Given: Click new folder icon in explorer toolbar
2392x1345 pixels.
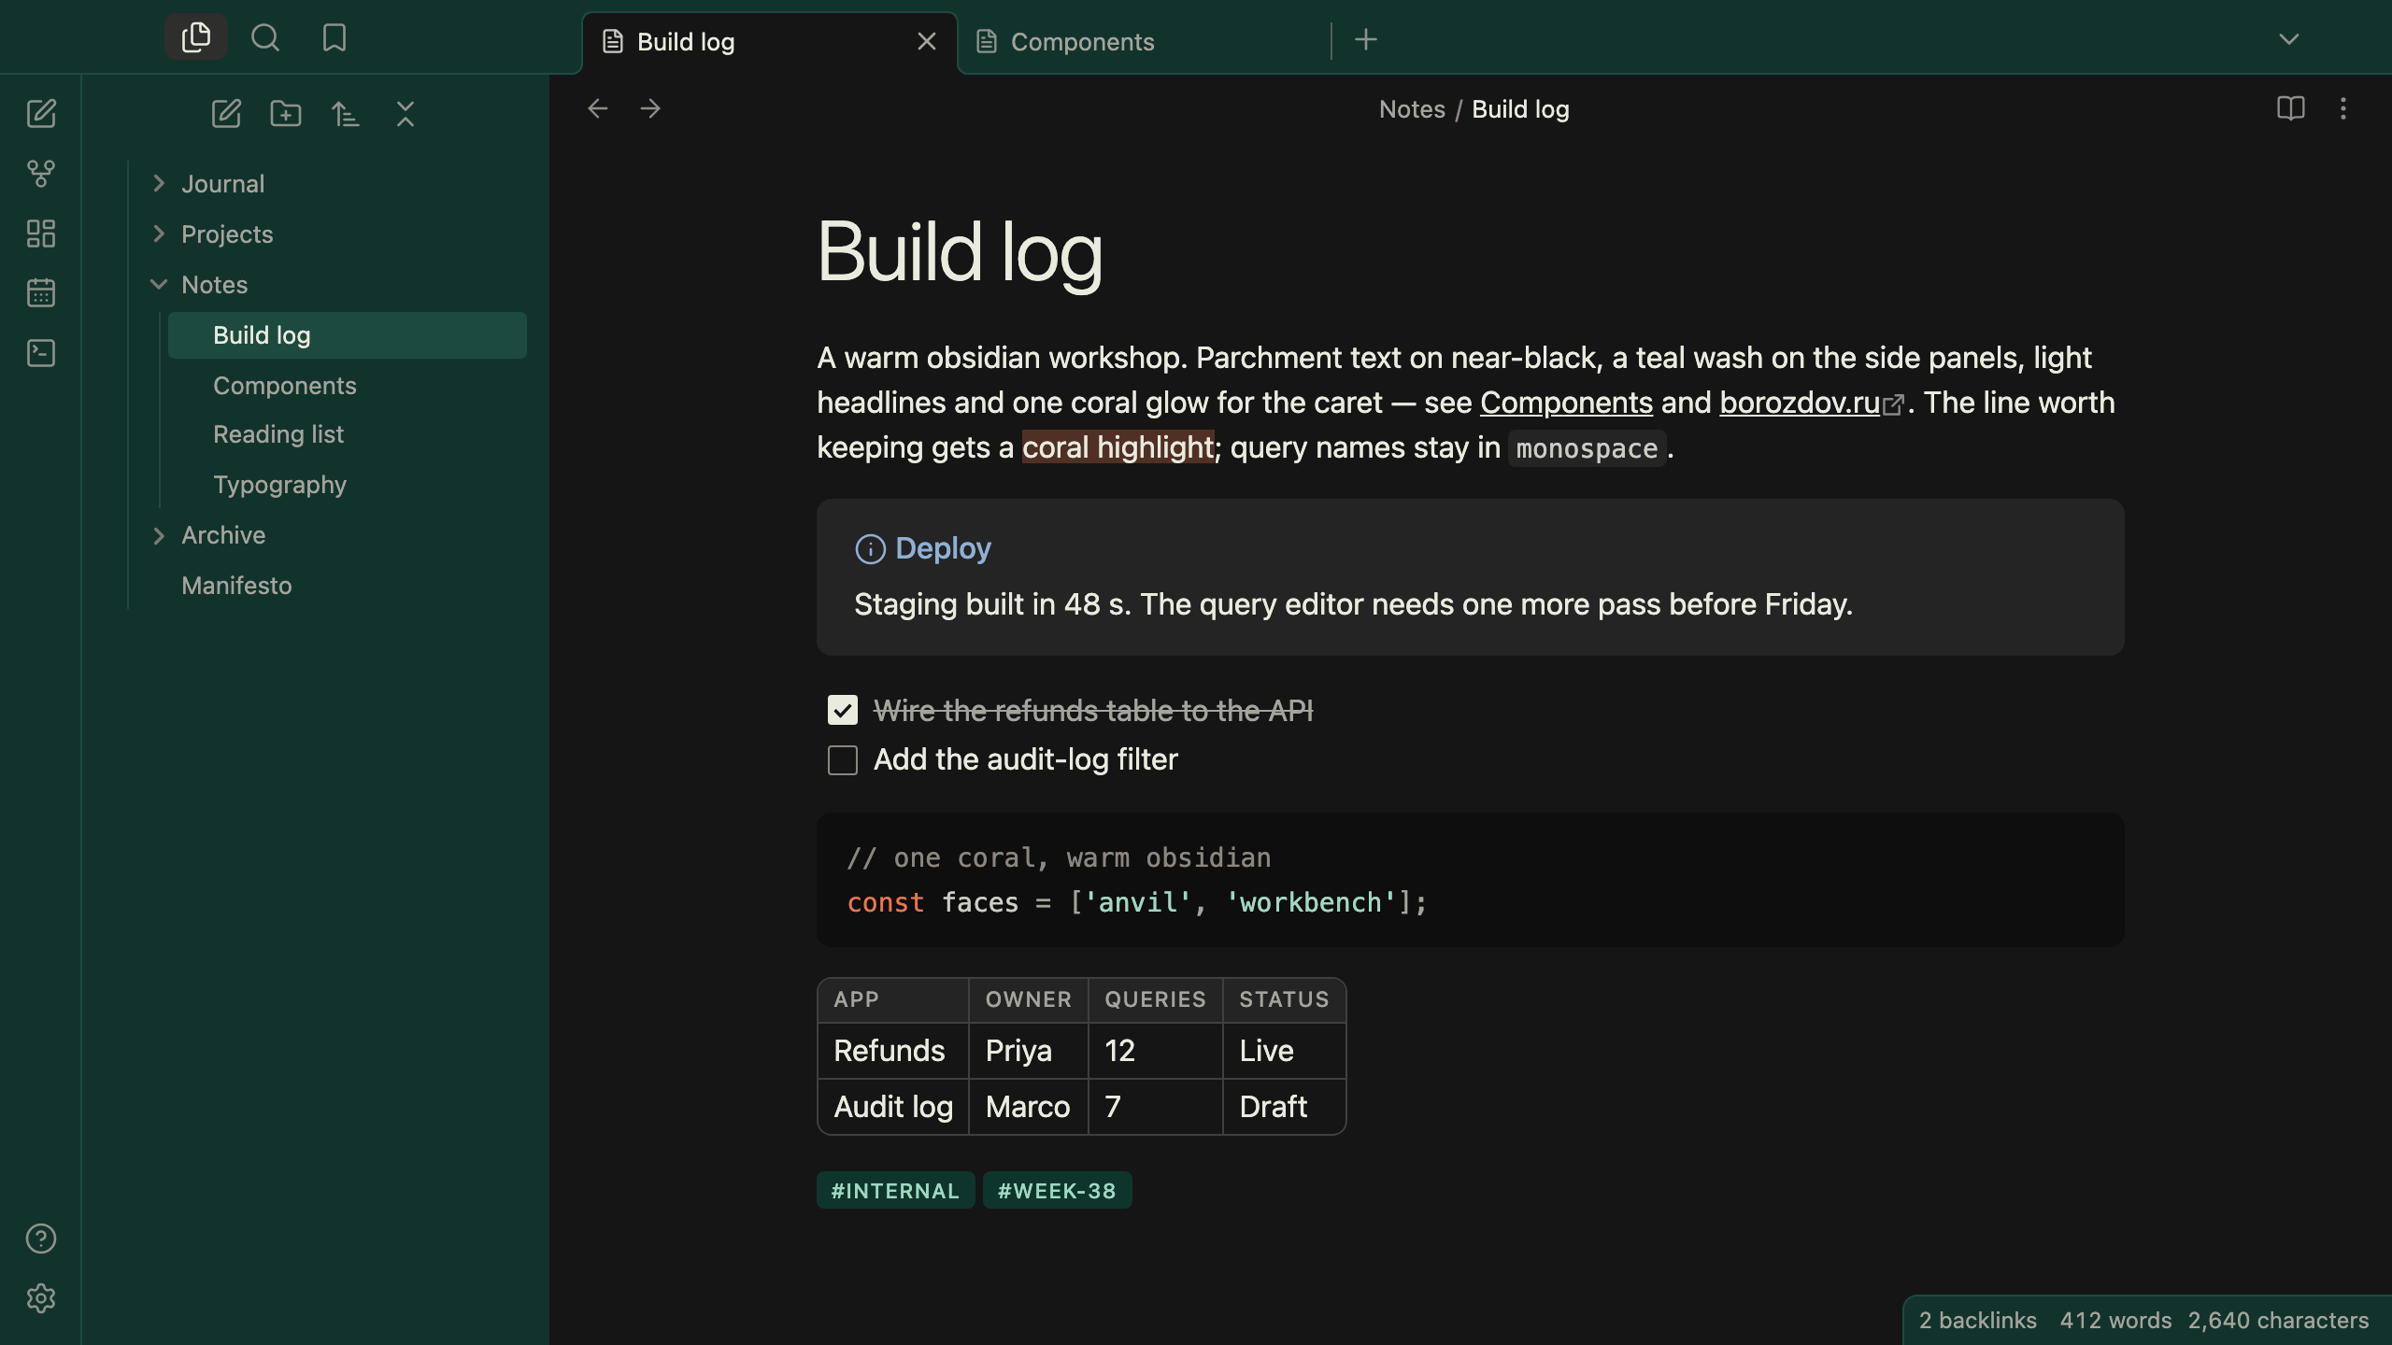Looking at the screenshot, I should [286, 114].
